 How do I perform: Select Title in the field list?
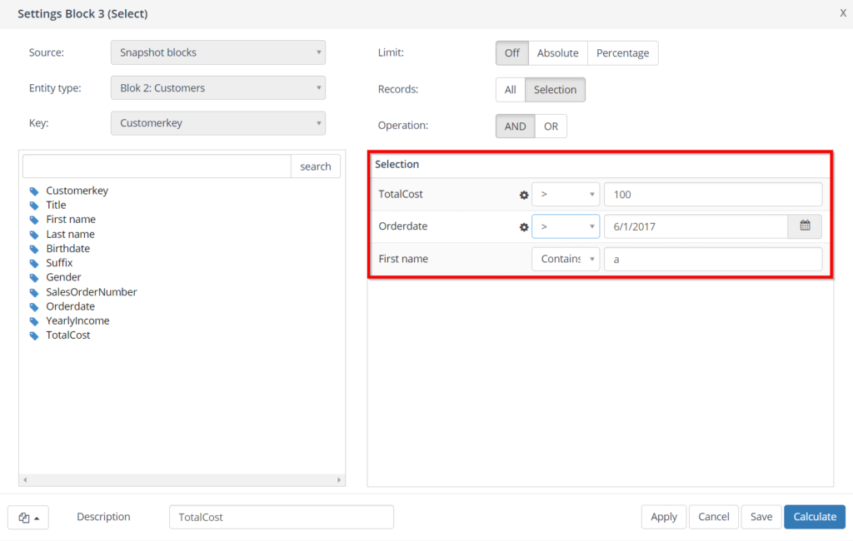click(56, 205)
